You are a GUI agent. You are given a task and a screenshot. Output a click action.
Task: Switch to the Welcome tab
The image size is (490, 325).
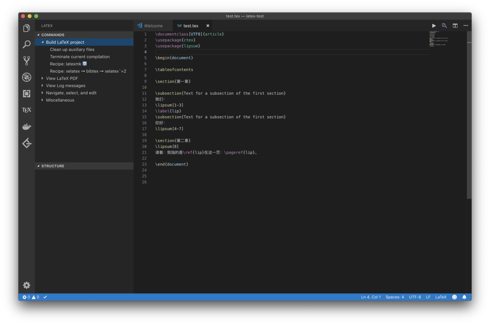click(x=153, y=25)
